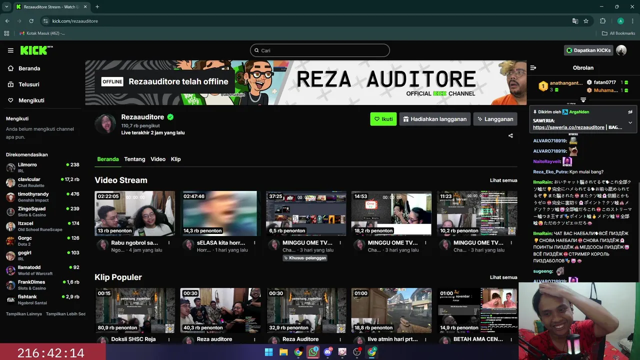Click the share icon below Langganan
This screenshot has width=640, height=360.
510,135
